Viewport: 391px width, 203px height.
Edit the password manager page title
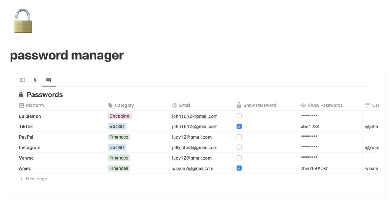point(67,55)
